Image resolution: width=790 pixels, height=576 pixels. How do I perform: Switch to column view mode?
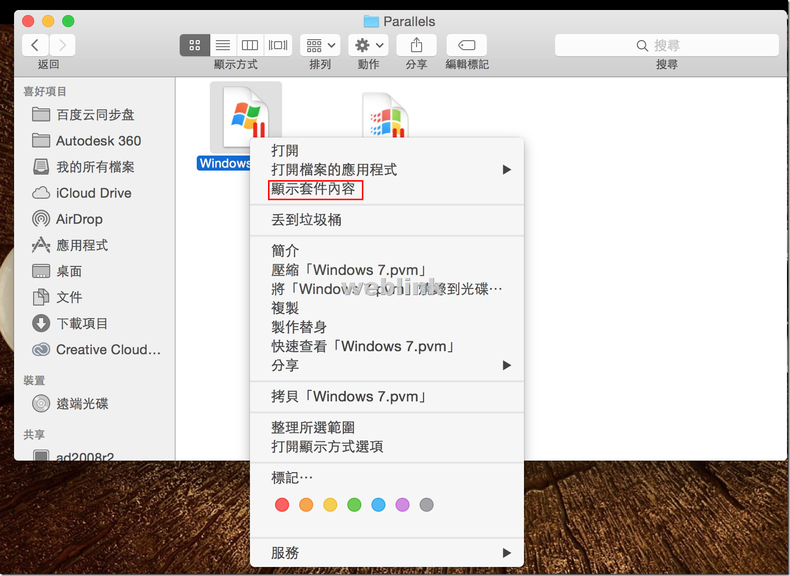(250, 45)
